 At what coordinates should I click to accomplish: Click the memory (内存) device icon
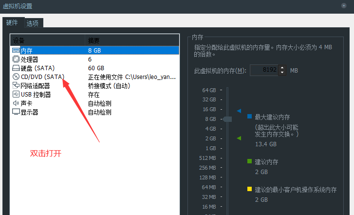16,50
